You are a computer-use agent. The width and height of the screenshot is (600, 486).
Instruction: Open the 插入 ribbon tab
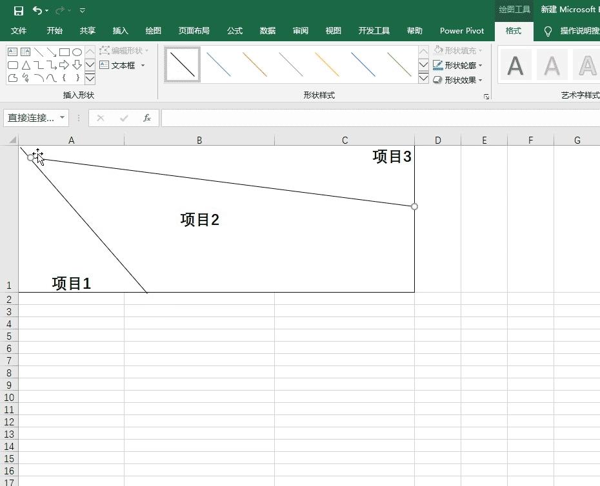(120, 30)
